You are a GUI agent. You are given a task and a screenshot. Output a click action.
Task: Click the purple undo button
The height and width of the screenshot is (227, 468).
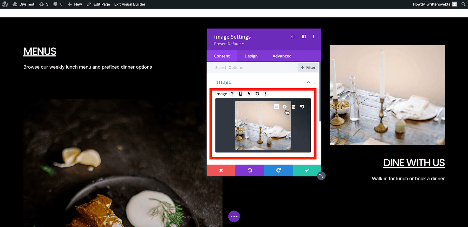tap(250, 170)
